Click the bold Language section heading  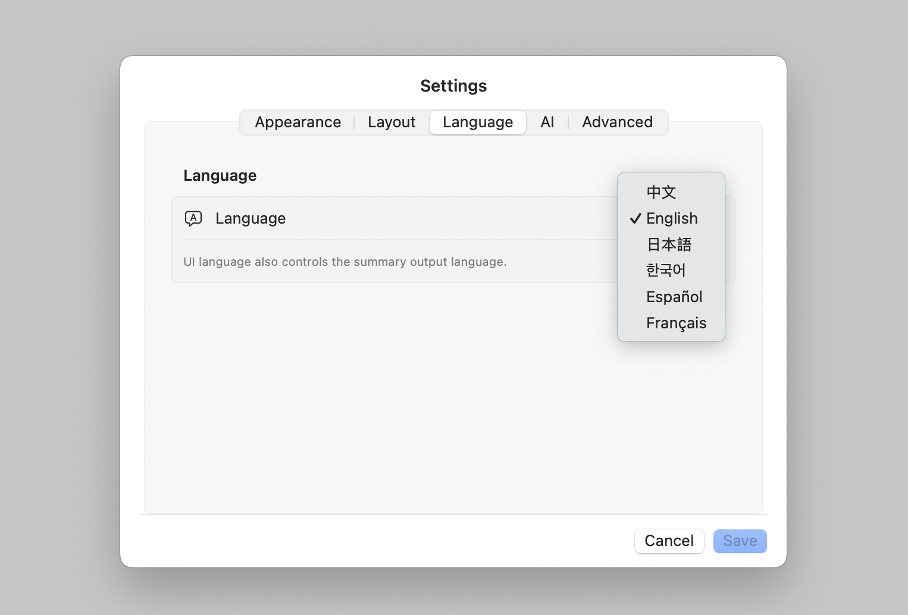tap(220, 175)
